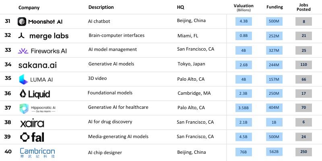
Task: Click the Tokyo, Japan HQ entry
Action: tap(191, 64)
